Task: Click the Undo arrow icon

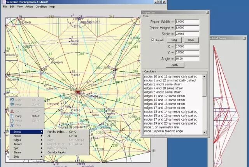Action: pyautogui.click(x=12, y=100)
